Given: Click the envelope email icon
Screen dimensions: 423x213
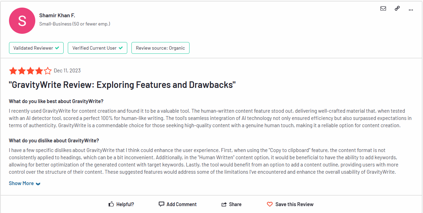Looking at the screenshot, I should coord(383,9).
